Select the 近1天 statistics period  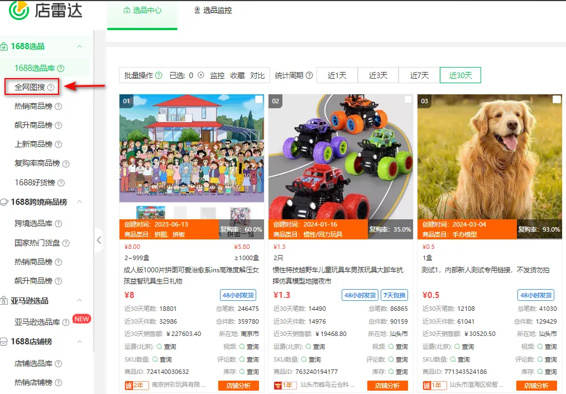(337, 75)
